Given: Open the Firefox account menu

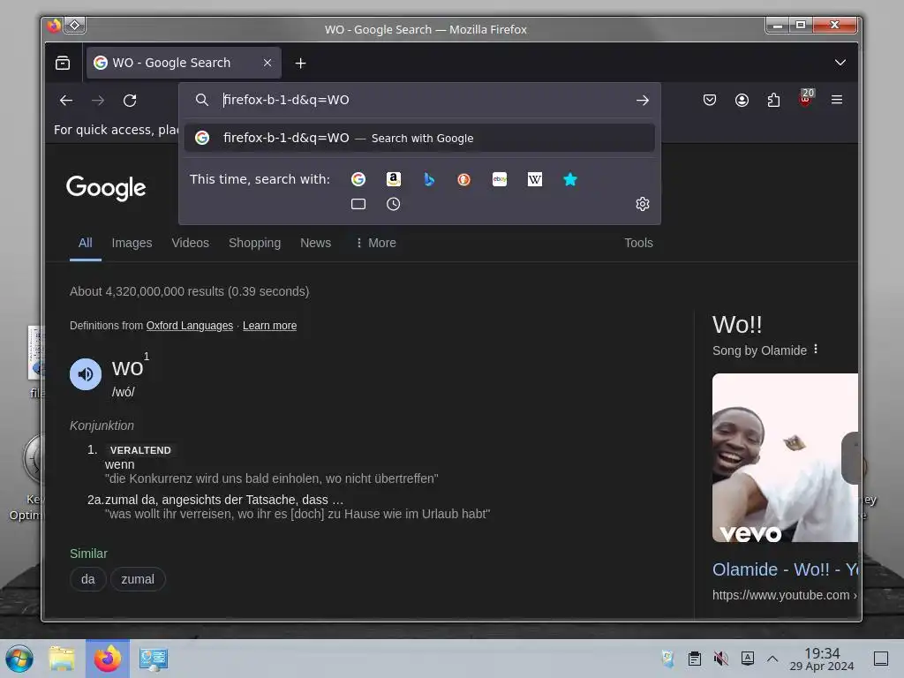Looking at the screenshot, I should tap(742, 101).
